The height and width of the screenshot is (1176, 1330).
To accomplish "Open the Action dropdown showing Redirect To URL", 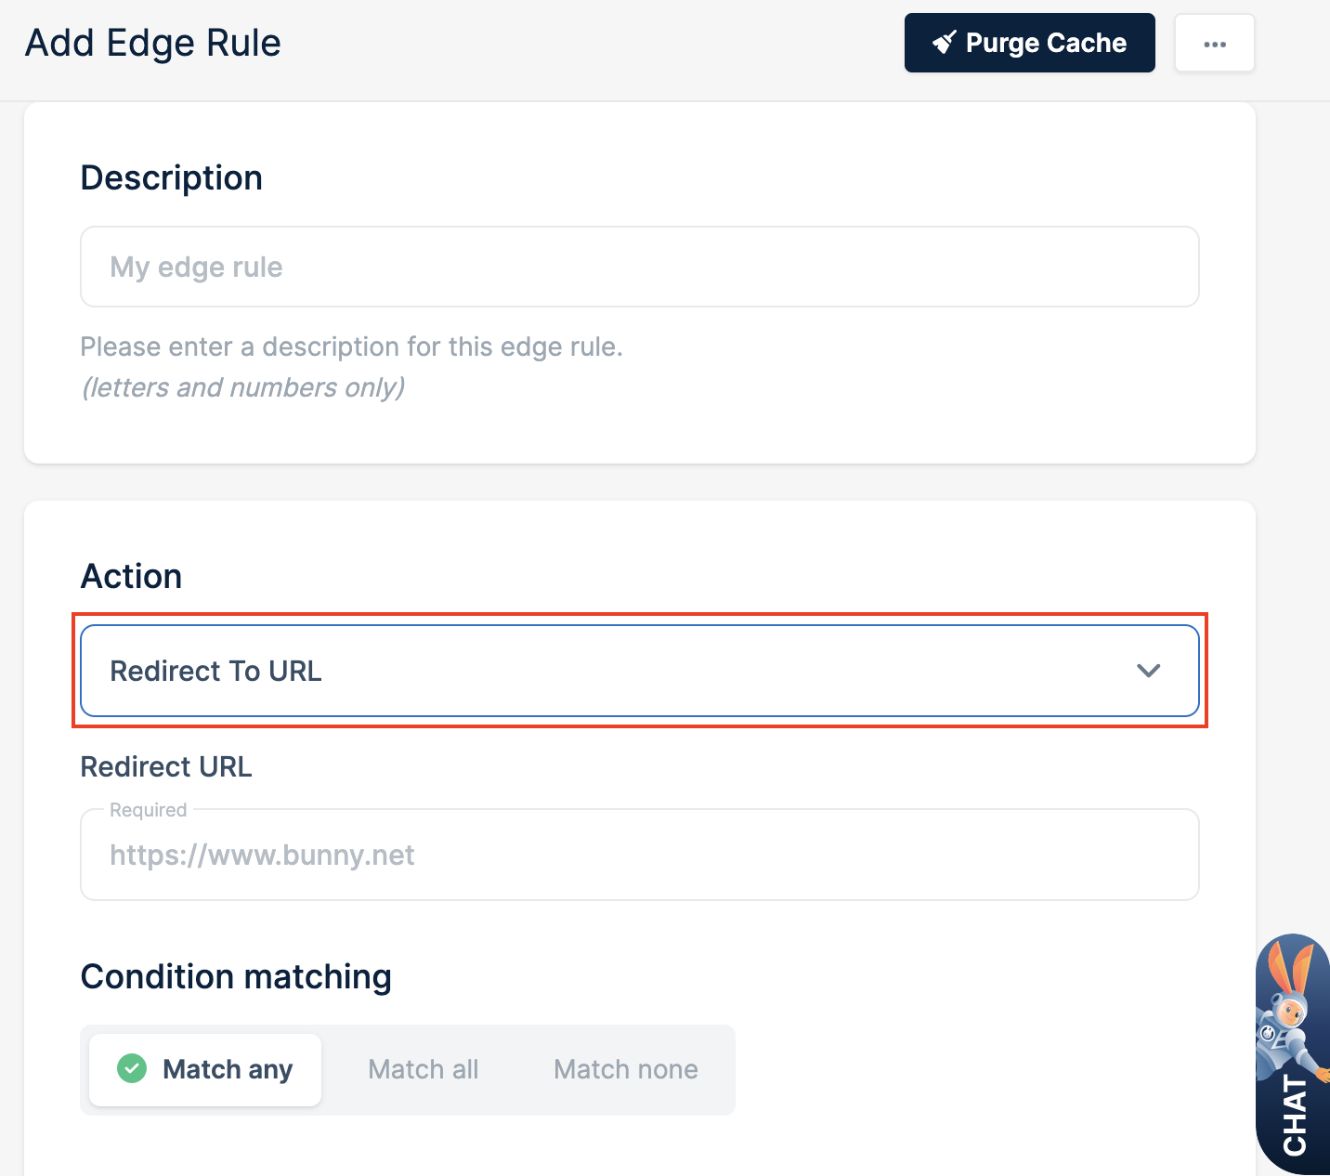I will (640, 671).
